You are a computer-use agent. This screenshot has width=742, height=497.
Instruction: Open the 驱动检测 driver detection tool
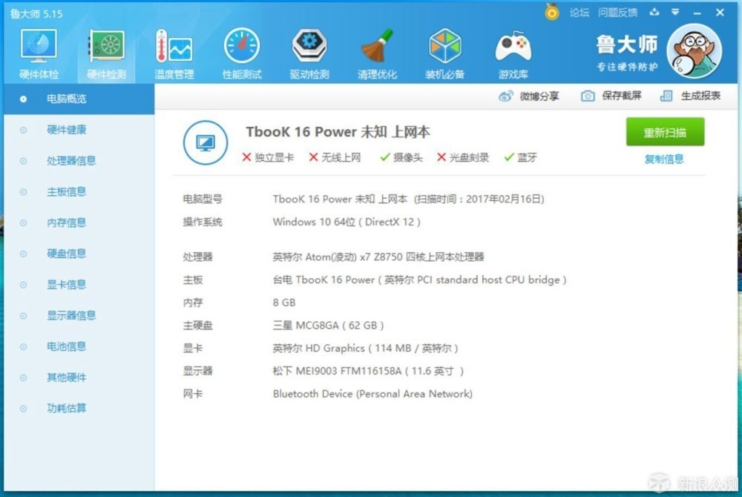pyautogui.click(x=309, y=46)
